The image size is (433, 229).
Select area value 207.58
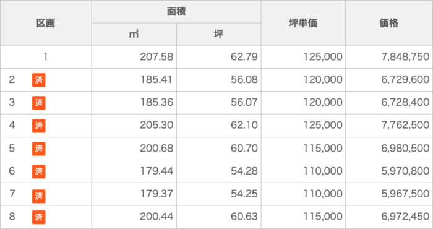pyautogui.click(x=156, y=57)
